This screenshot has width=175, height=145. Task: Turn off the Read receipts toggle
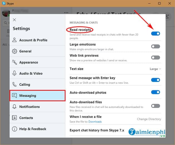pyautogui.click(x=156, y=33)
